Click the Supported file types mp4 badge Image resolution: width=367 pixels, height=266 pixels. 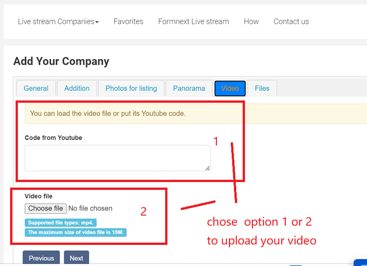[x=61, y=223]
